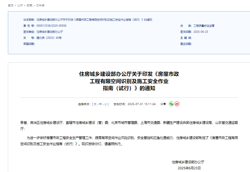The image size is (250, 172).
Task: Click issue date 2025-06-23
Action: coord(201,32)
